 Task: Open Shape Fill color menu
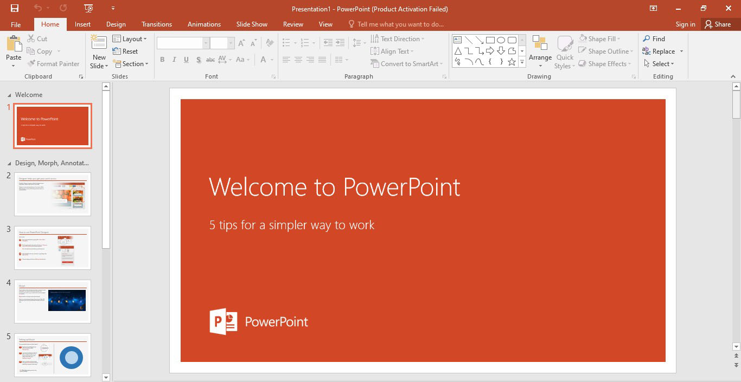[x=599, y=39]
